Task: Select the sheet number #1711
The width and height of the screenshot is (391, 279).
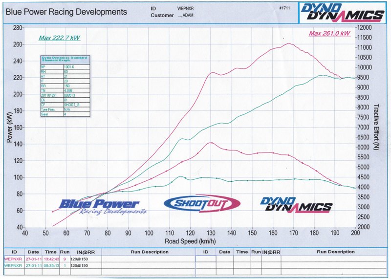Action: point(284,8)
